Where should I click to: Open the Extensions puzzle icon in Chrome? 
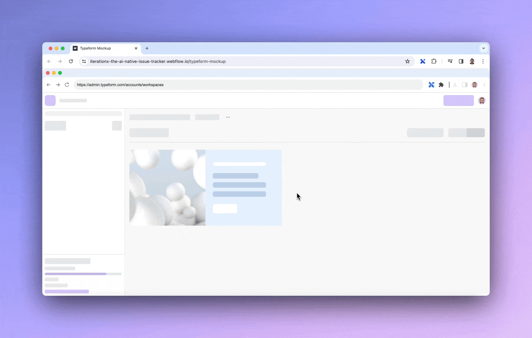tap(434, 61)
